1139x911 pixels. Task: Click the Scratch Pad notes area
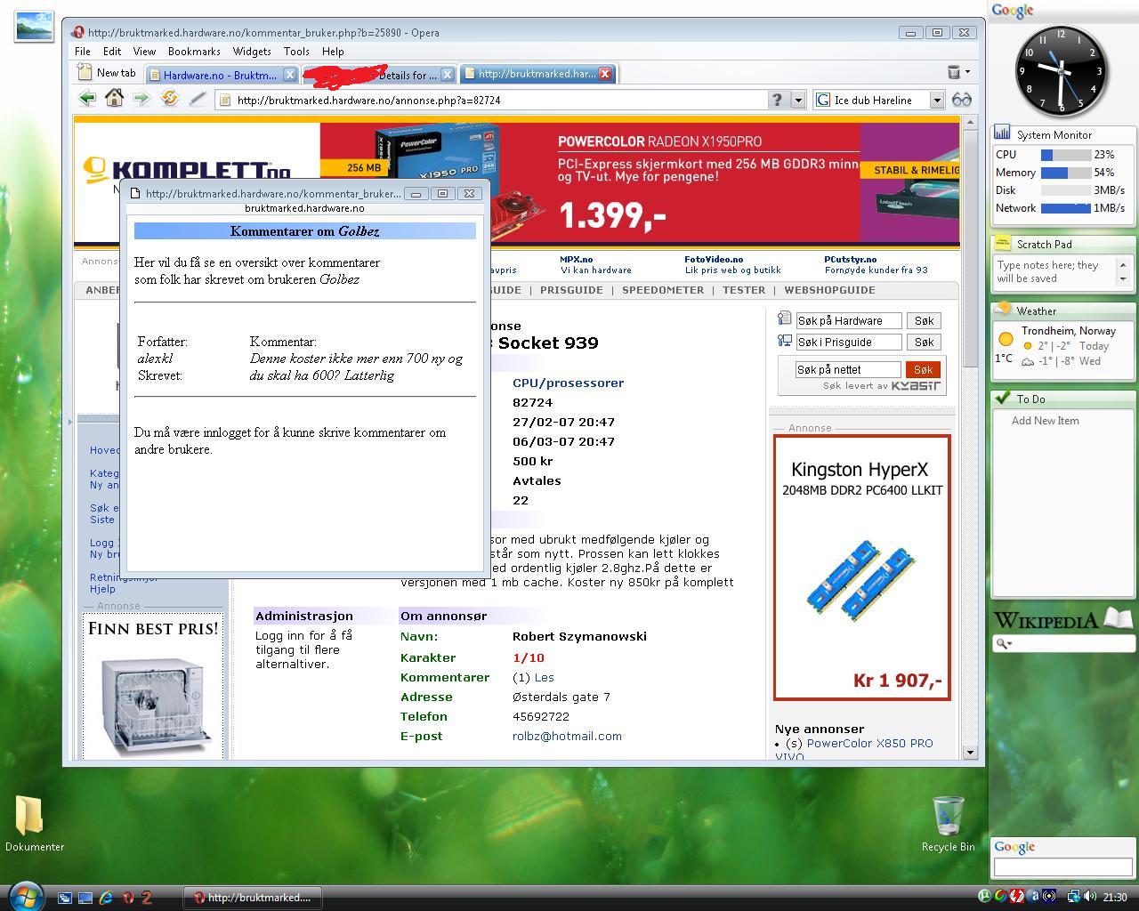[1056, 271]
